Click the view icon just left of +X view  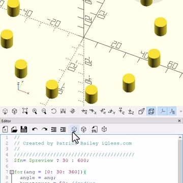[73, 111]
